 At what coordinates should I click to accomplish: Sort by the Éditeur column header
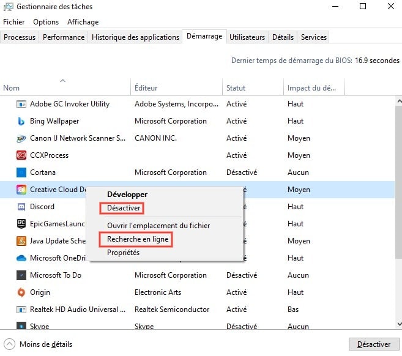click(176, 87)
